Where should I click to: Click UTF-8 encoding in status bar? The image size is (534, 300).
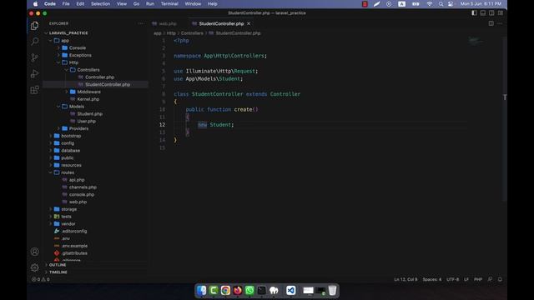click(x=452, y=279)
